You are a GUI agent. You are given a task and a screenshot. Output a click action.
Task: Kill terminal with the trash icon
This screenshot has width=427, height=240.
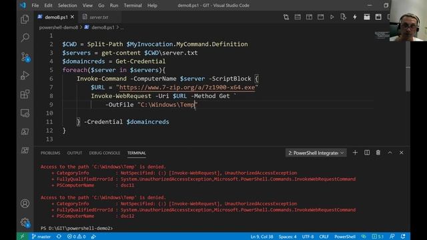(378, 153)
